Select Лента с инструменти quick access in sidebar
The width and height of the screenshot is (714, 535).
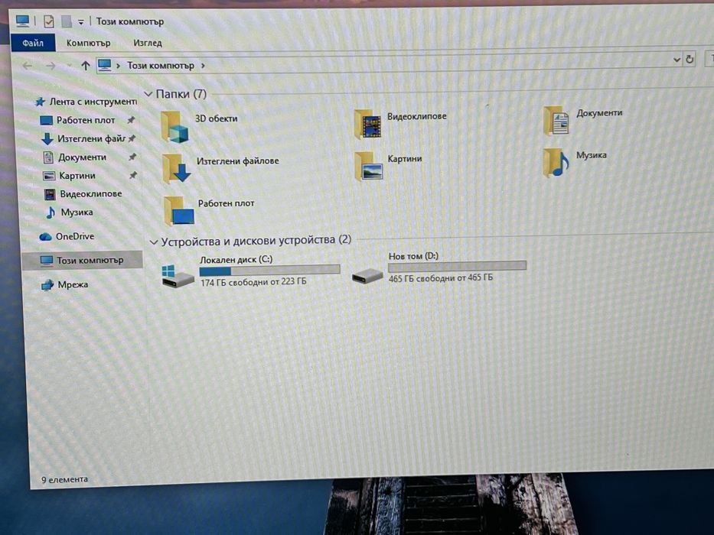pos(86,102)
